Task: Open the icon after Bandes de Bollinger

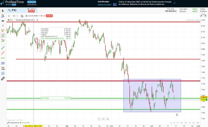Action: click(37, 20)
